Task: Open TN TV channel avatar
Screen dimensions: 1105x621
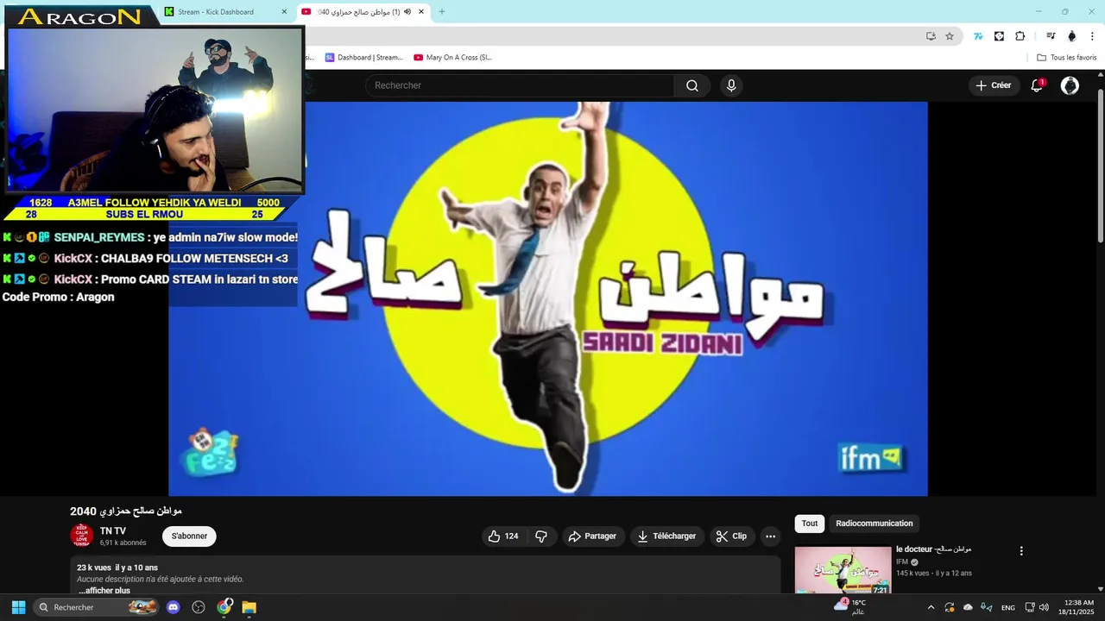Action: (x=82, y=536)
